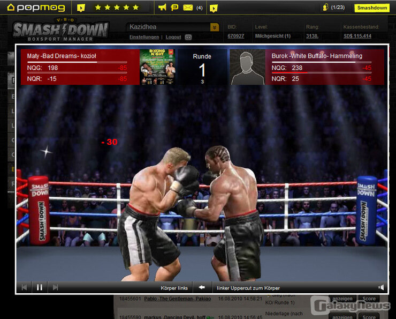Click the yellow arrow icon before the stars
Image resolution: width=396 pixels, height=319 pixels.
81,8
